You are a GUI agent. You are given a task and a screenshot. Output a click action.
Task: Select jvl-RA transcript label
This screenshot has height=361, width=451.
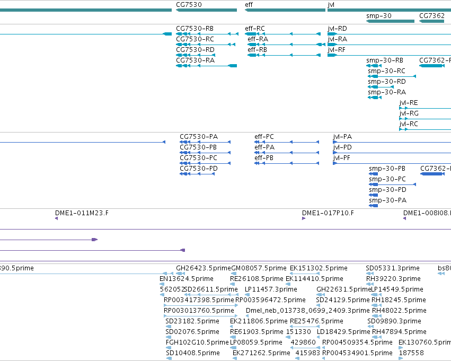(337, 39)
